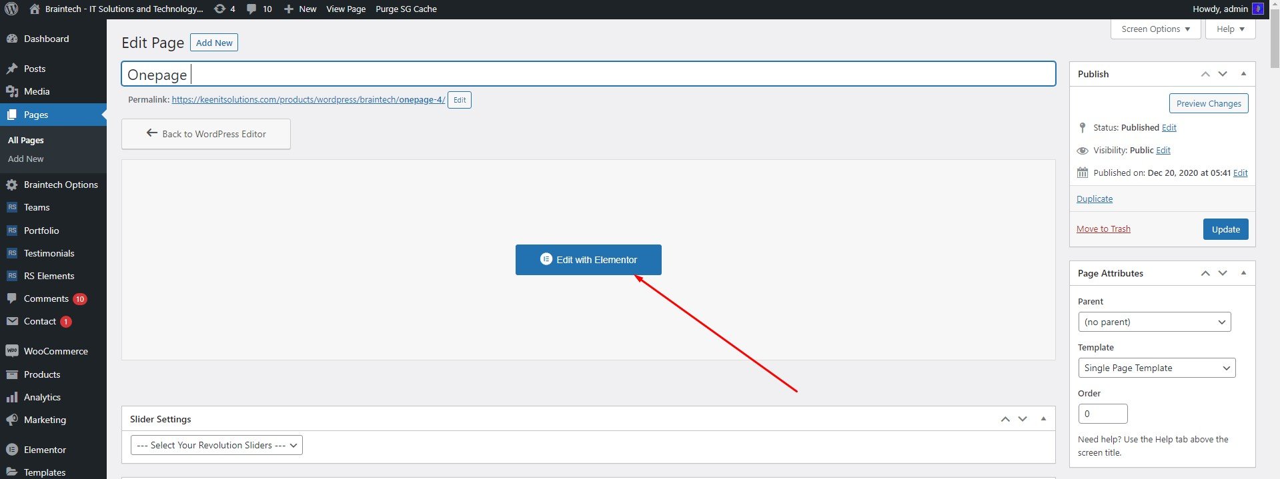Screen dimensions: 1280x479
Task: Click the Products box icon in sidebar
Action: tap(12, 374)
